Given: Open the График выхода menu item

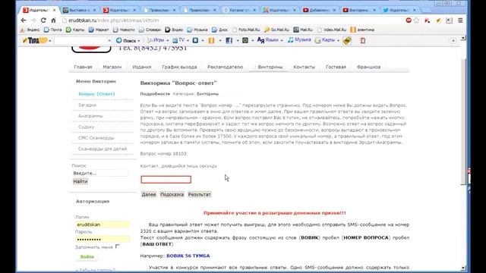Looking at the screenshot, I should 179,67.
